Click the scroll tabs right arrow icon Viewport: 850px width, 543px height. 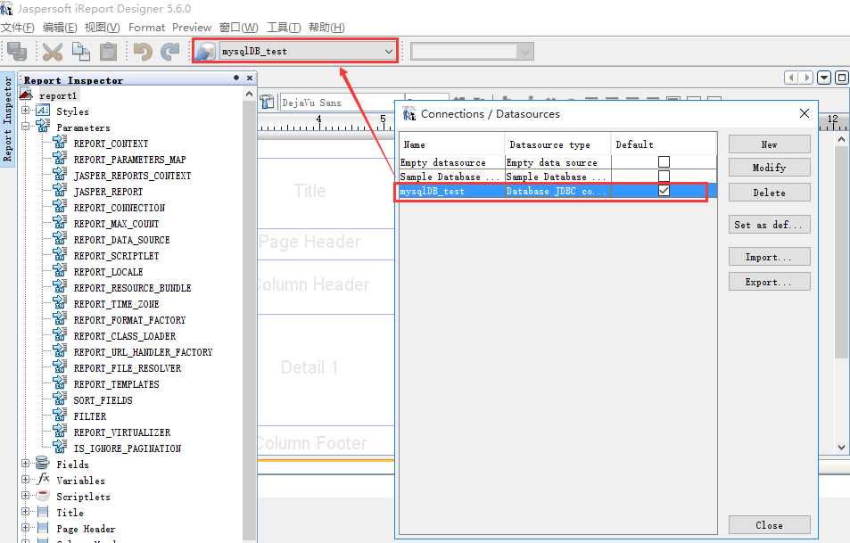click(806, 78)
